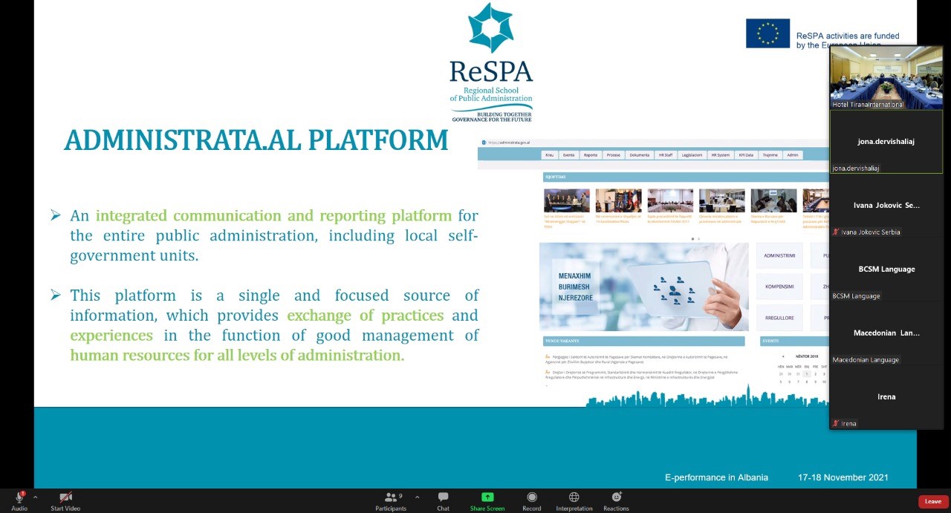Open the Procese tab in the slide website
The width and height of the screenshot is (951, 513).
[x=613, y=155]
